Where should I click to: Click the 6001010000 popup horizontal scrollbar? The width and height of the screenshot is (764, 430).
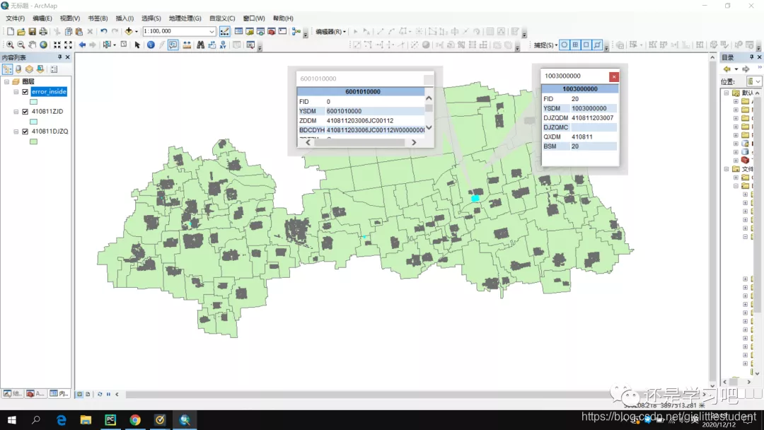click(x=361, y=143)
